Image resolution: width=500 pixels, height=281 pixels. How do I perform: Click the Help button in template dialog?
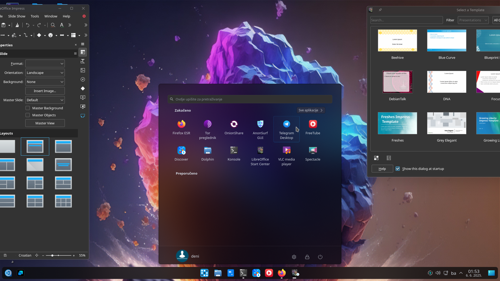pos(382,169)
